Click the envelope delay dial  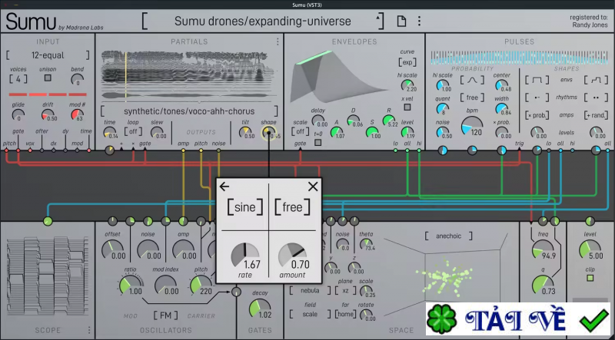(318, 120)
